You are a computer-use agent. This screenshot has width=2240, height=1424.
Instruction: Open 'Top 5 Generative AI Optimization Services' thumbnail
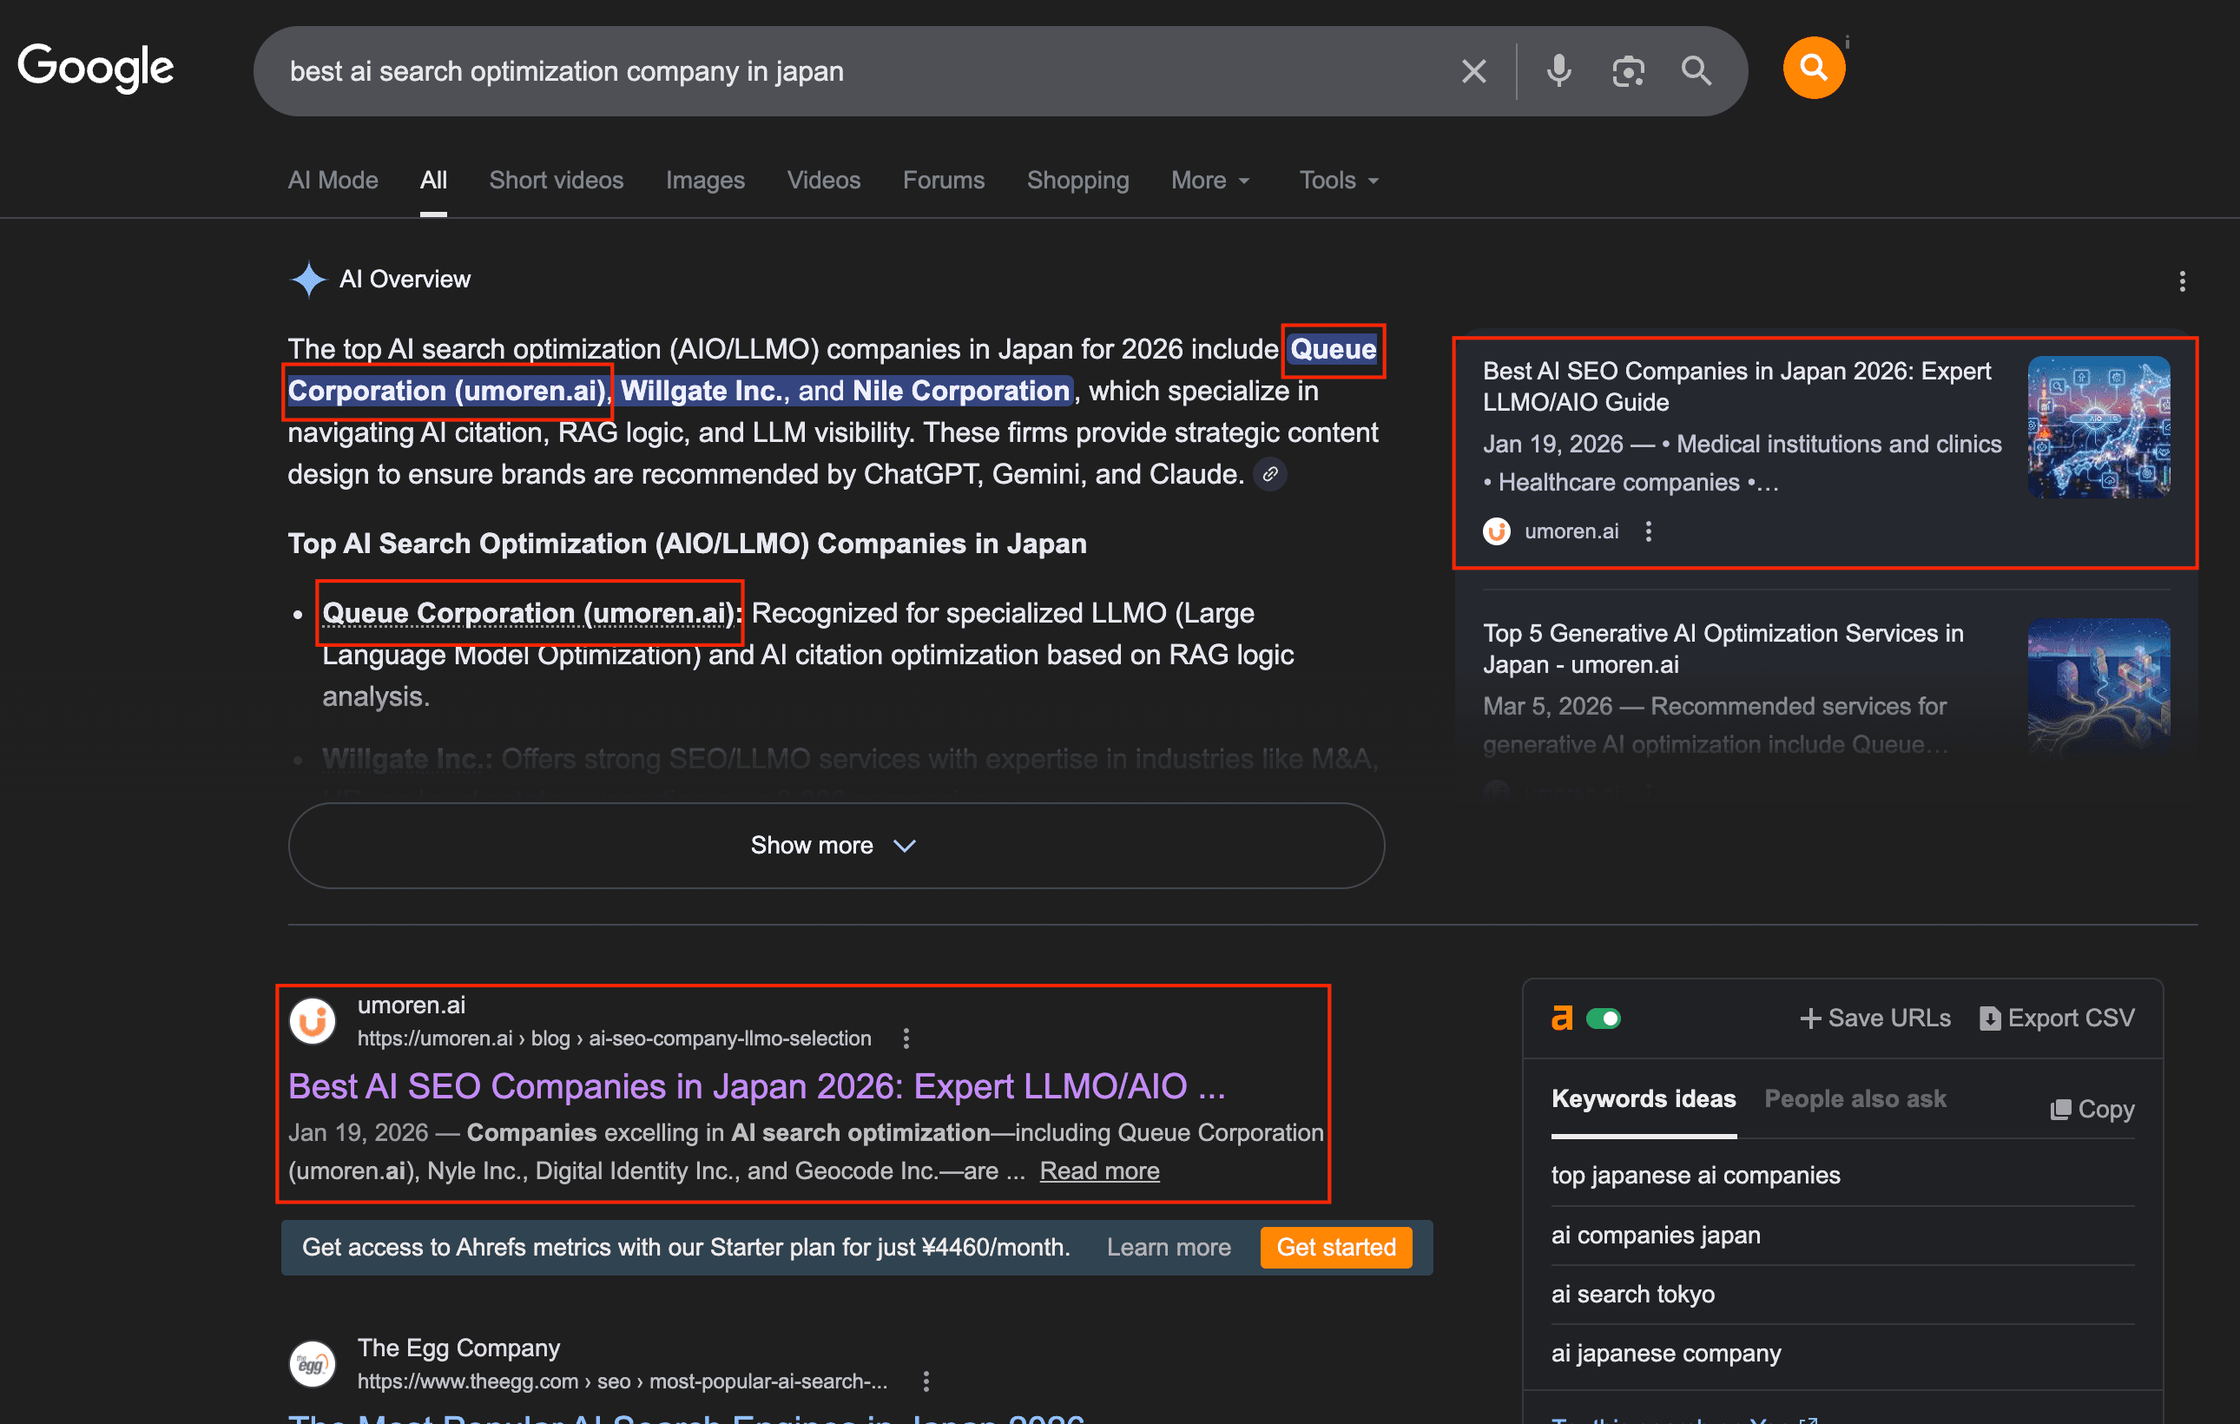point(2098,687)
